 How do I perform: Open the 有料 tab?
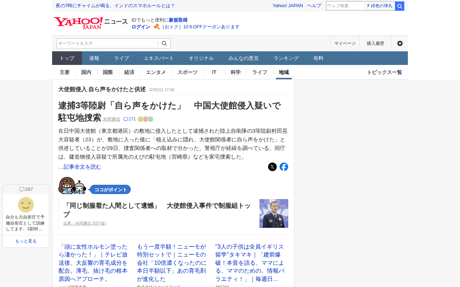[x=318, y=58]
